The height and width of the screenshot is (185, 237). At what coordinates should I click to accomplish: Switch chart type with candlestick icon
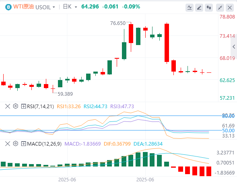[209, 8]
